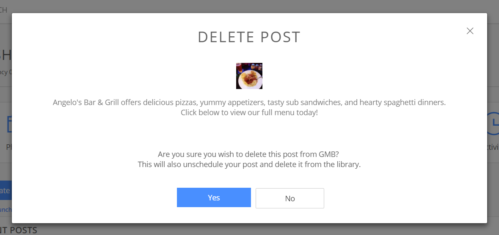Image resolution: width=499 pixels, height=235 pixels.
Task: Click the 'view our full menu today' line
Action: [x=249, y=113]
